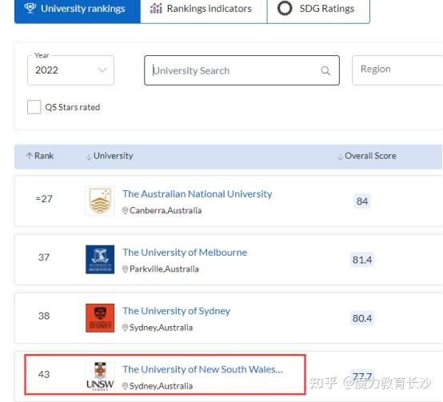Image resolution: width=443 pixels, height=402 pixels.
Task: Click the Canberra,Australia location text
Action: (166, 211)
